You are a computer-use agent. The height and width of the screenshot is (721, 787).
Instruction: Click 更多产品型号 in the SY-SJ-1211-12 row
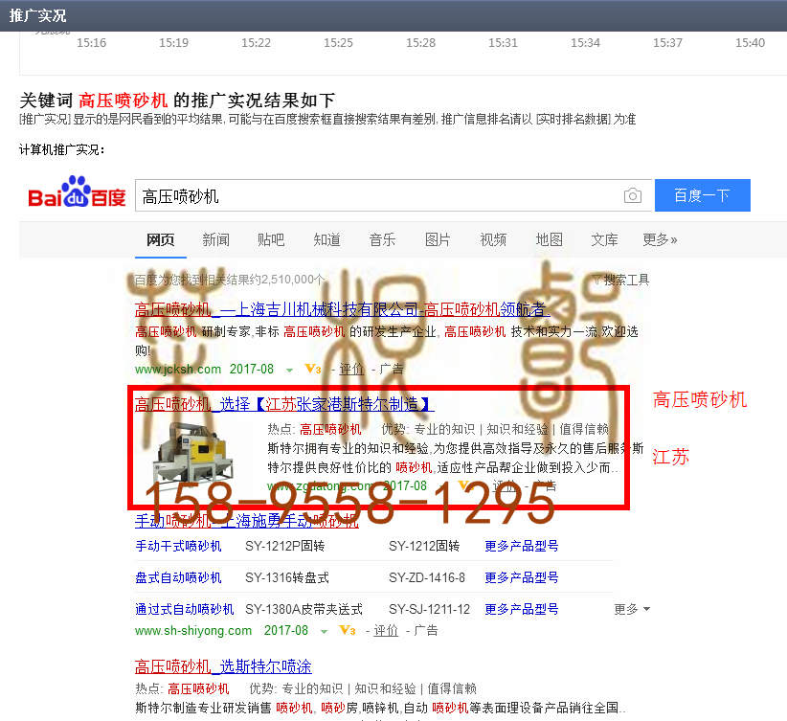522,609
